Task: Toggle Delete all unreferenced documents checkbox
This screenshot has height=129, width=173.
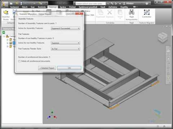Action: [19, 61]
